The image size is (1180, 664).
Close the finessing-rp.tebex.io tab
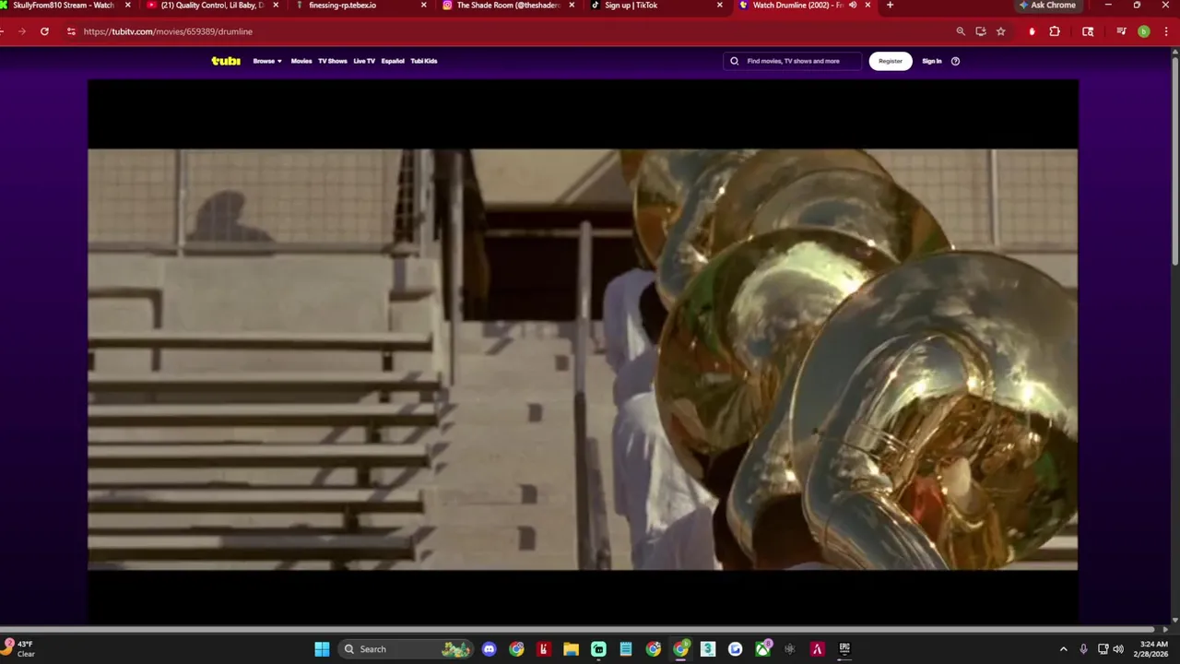(x=424, y=6)
